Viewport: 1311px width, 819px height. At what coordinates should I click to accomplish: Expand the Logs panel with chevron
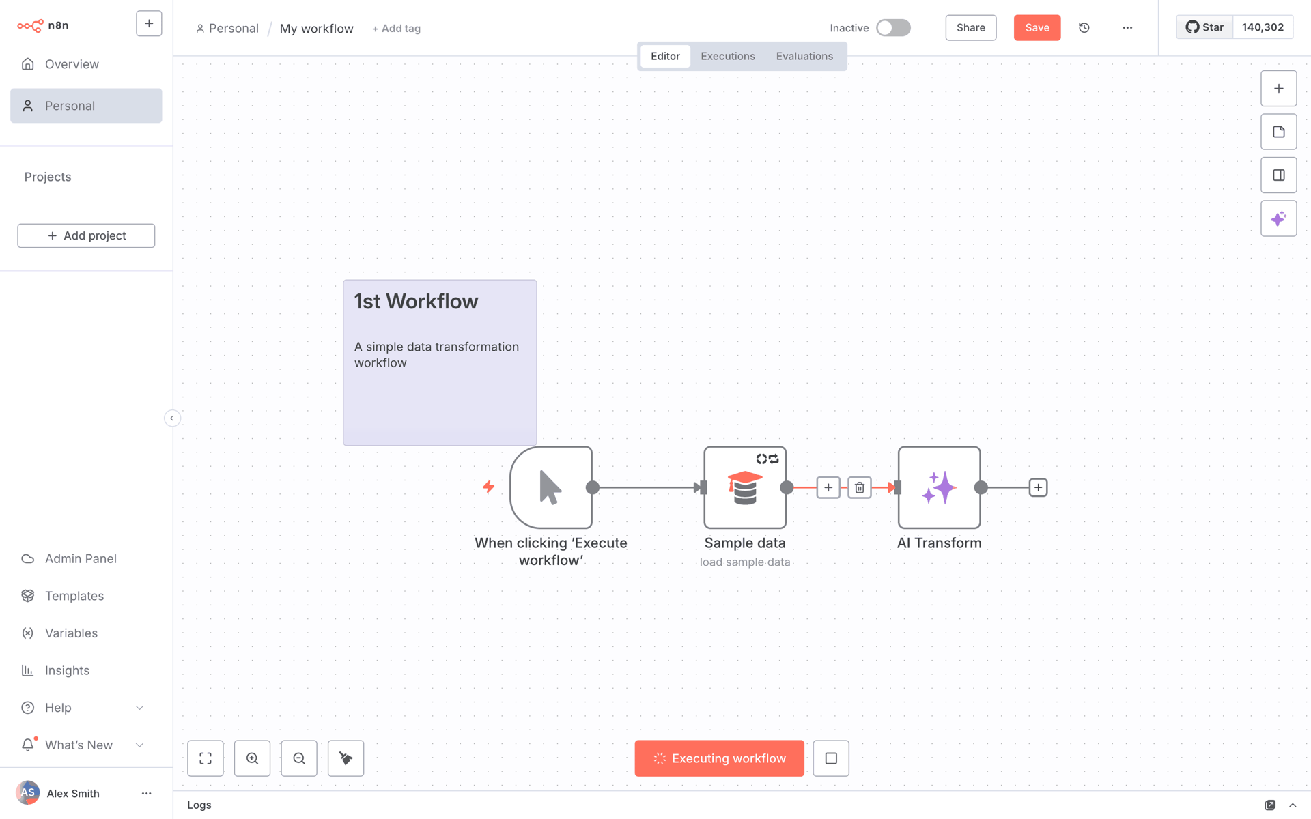click(x=1293, y=805)
